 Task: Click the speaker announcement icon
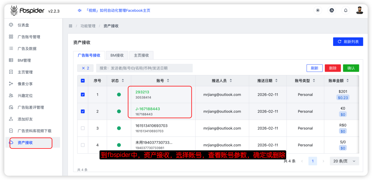[x=80, y=10]
